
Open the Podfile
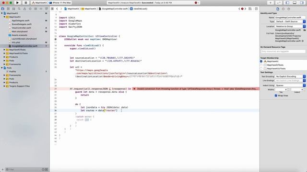12,72
